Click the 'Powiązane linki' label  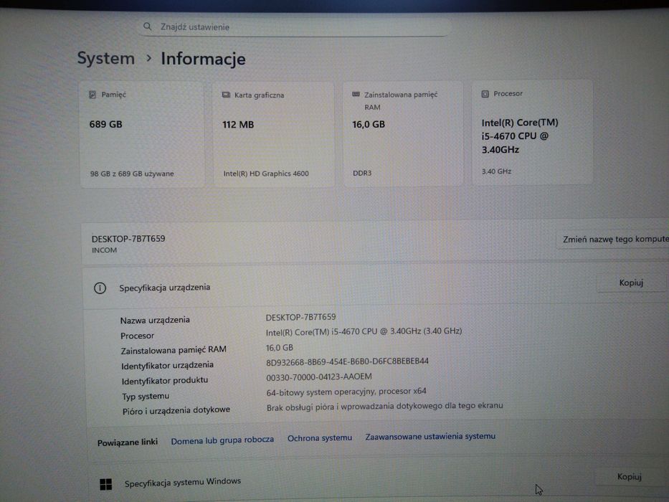click(127, 442)
